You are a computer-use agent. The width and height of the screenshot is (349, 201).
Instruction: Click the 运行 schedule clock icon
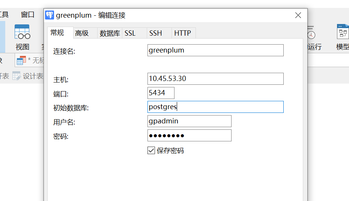point(311,33)
